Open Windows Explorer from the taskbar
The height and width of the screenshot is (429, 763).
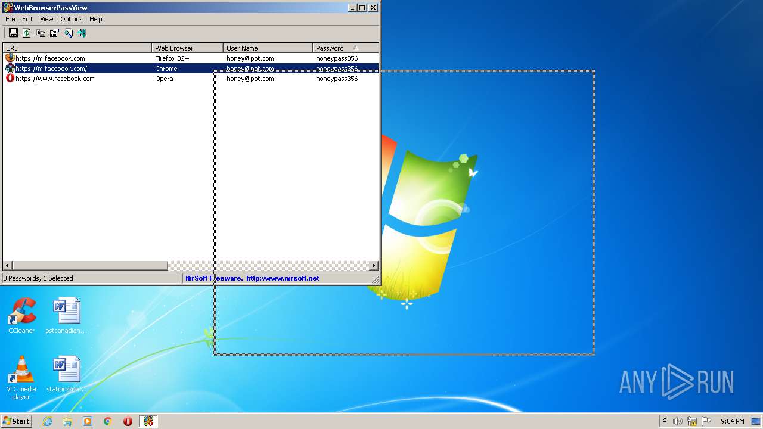pyautogui.click(x=67, y=421)
